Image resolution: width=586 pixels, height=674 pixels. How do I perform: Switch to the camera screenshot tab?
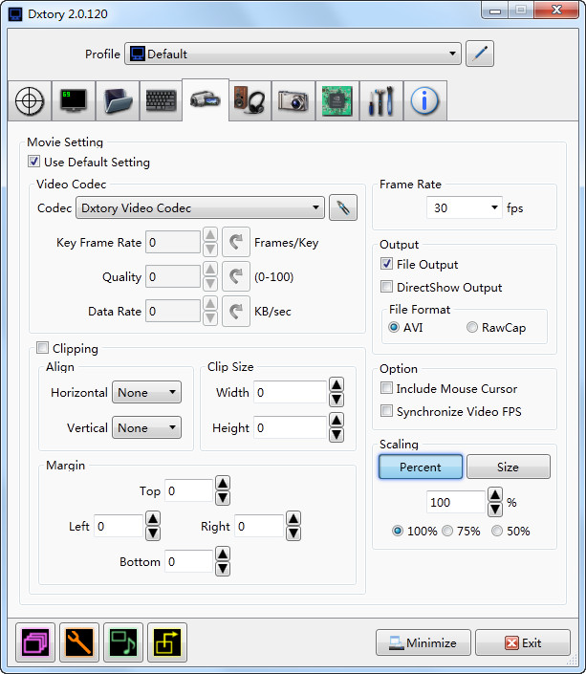[293, 100]
